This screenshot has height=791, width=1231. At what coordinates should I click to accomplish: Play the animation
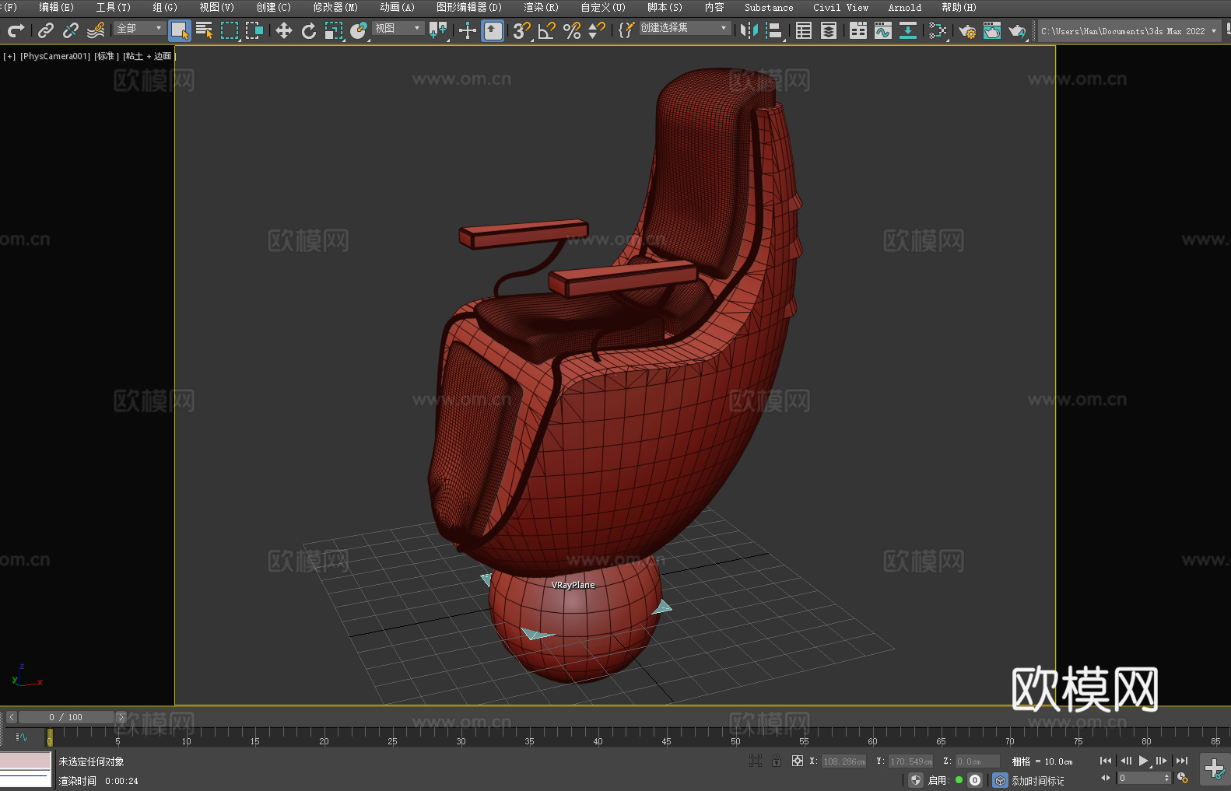point(1143,761)
